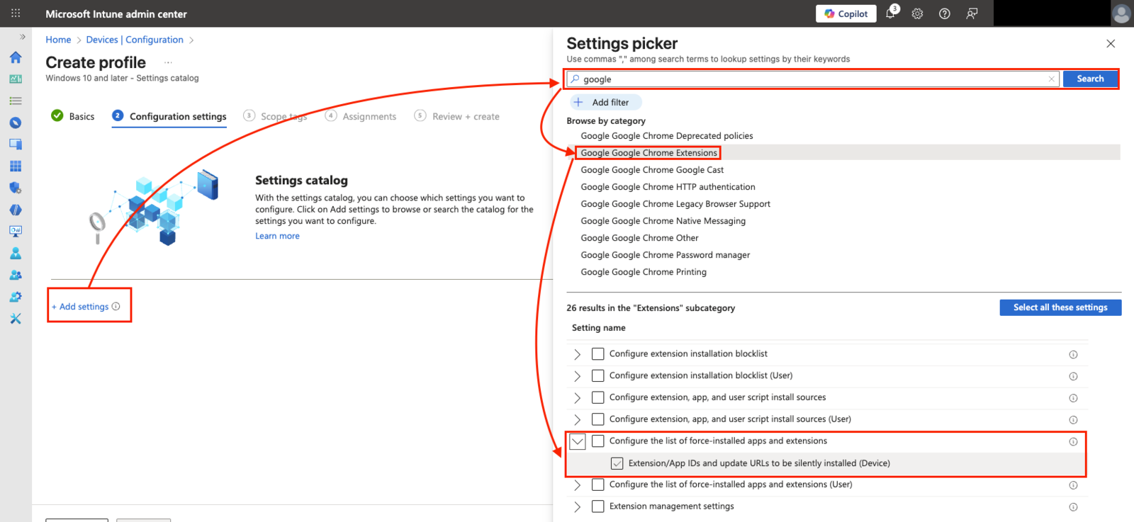Open the Endpoint security shield sidebar icon
1134x522 pixels.
[16, 188]
